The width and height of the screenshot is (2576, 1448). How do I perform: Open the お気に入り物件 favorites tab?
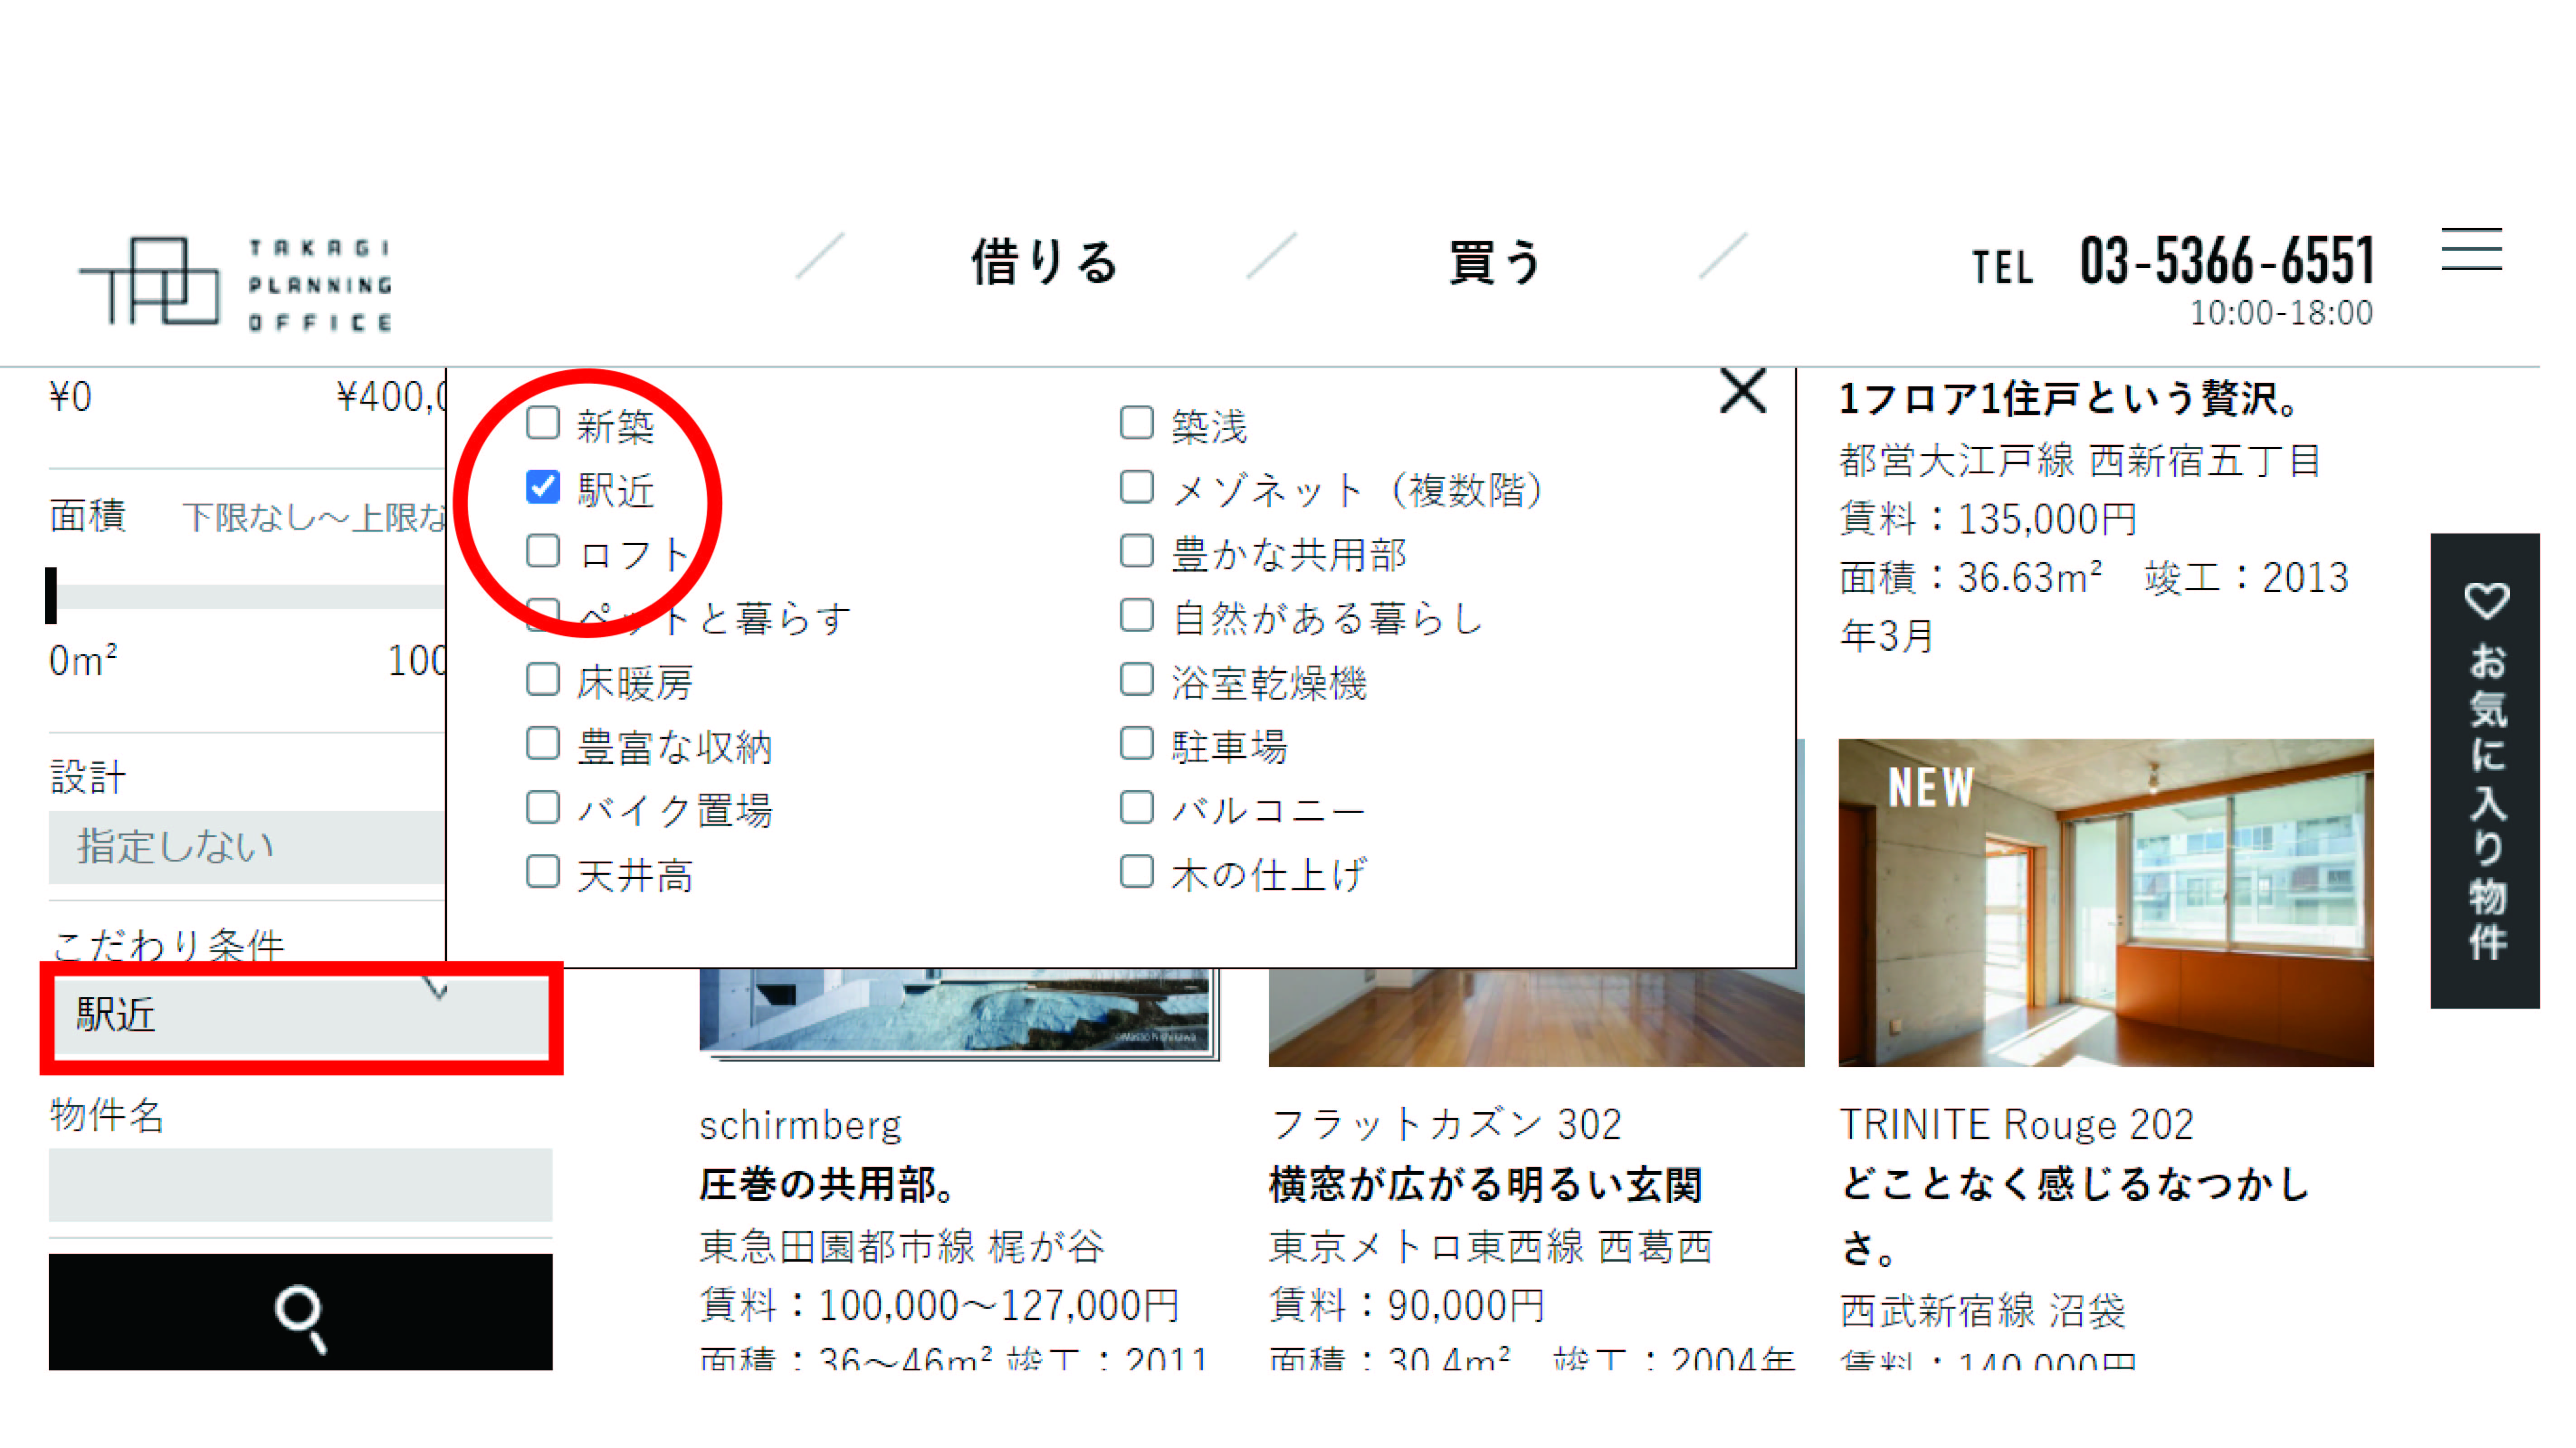coord(2485,770)
